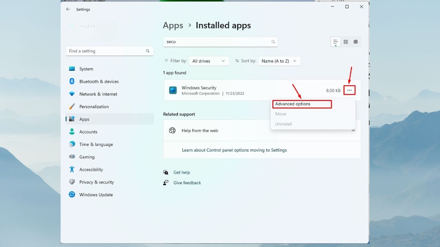Click the Windows Security app name
The width and height of the screenshot is (440, 247).
point(199,88)
